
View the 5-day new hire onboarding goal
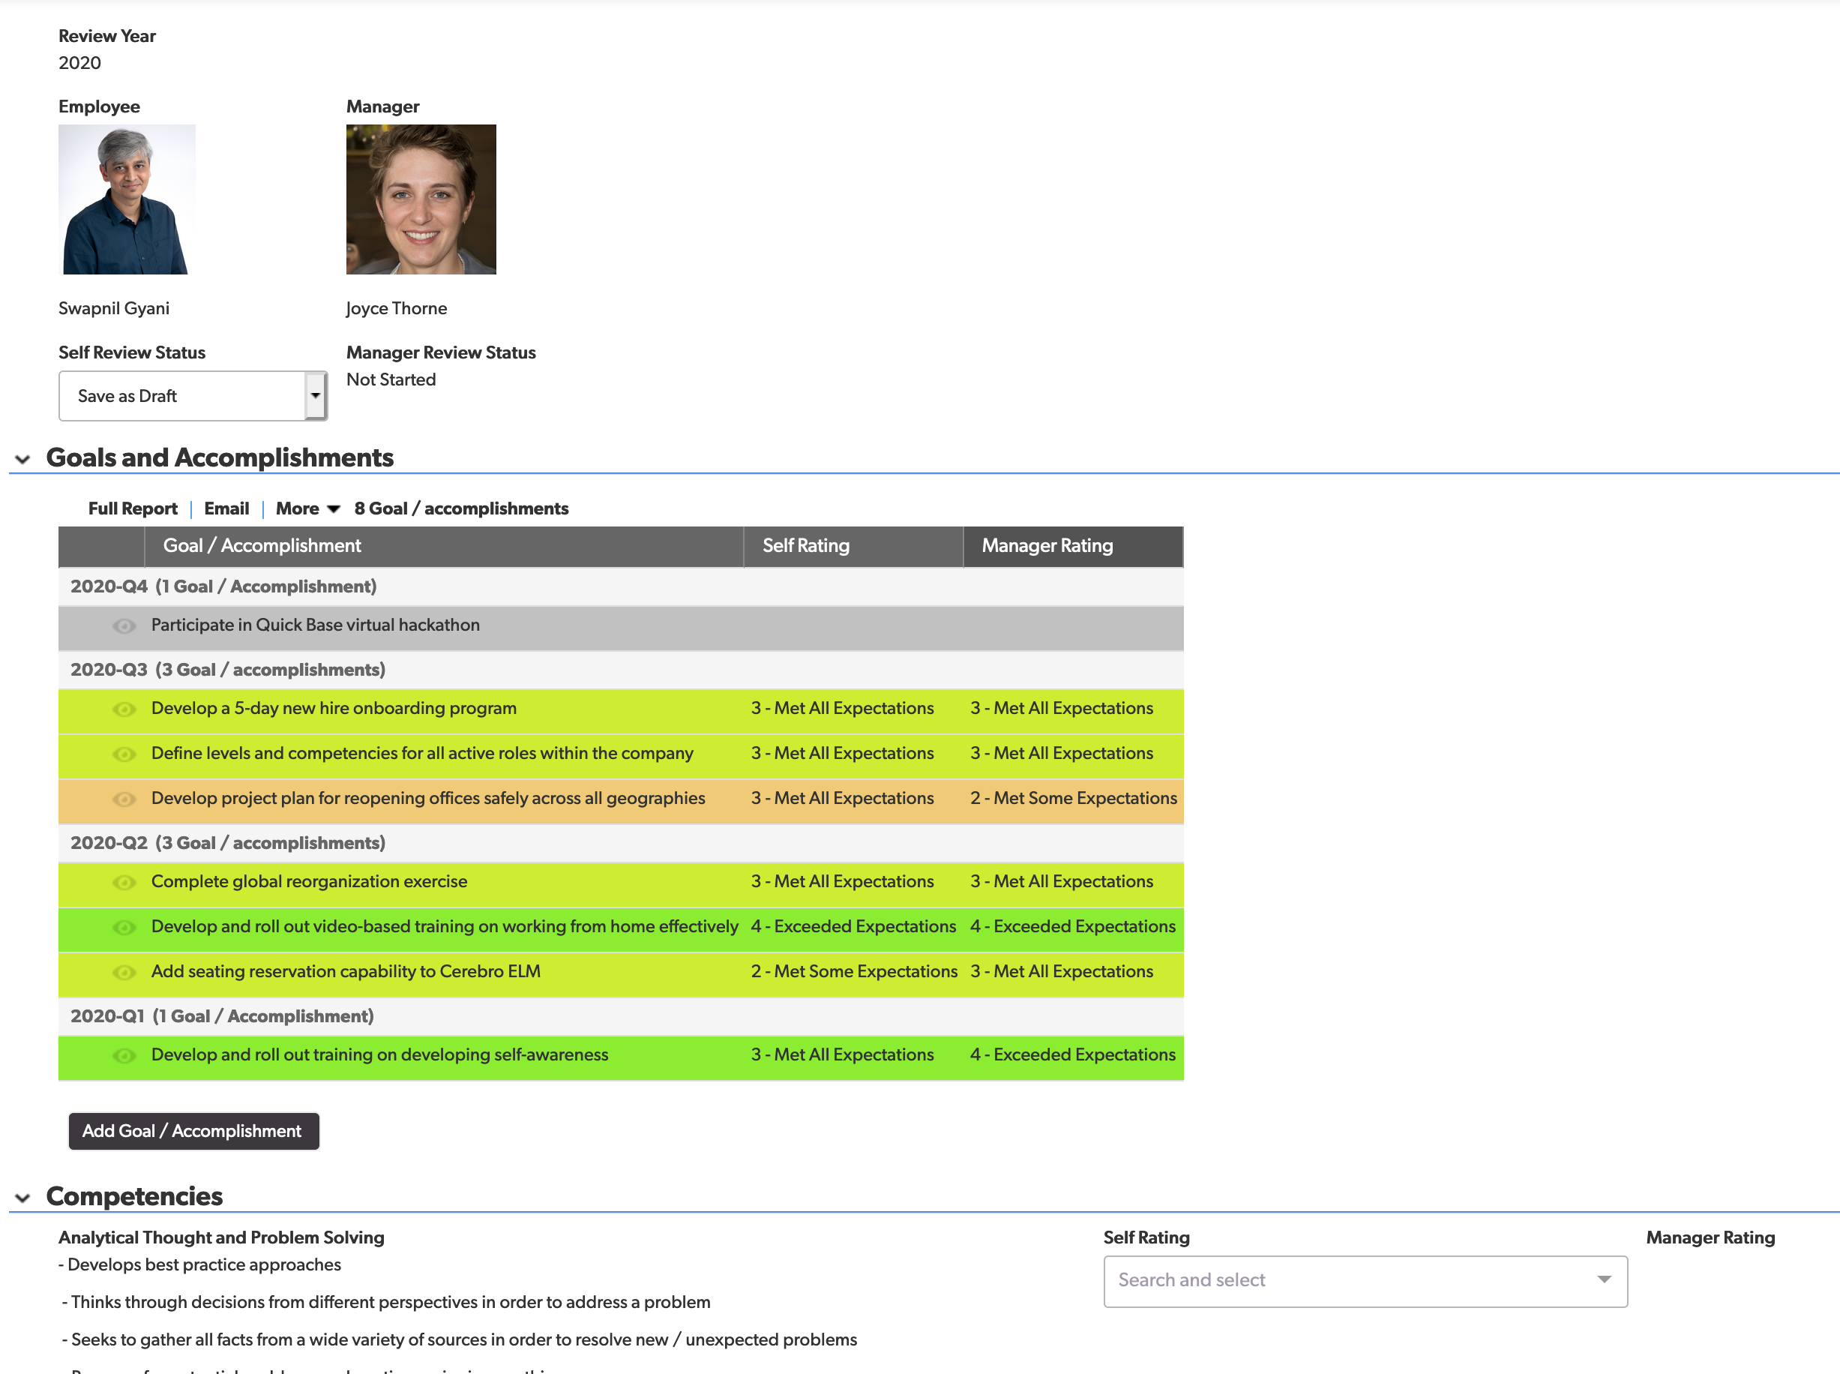pyautogui.click(x=124, y=709)
